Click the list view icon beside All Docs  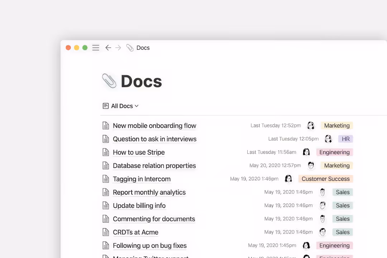(105, 106)
